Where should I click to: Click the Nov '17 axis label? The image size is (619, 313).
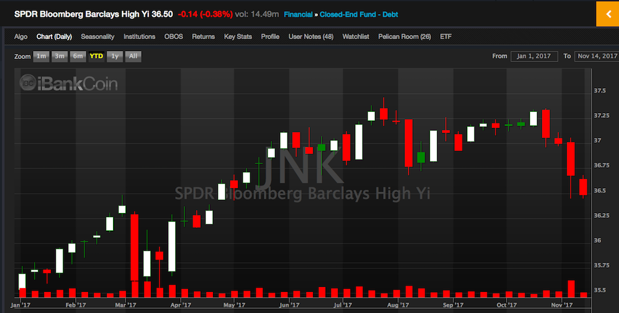click(x=562, y=305)
